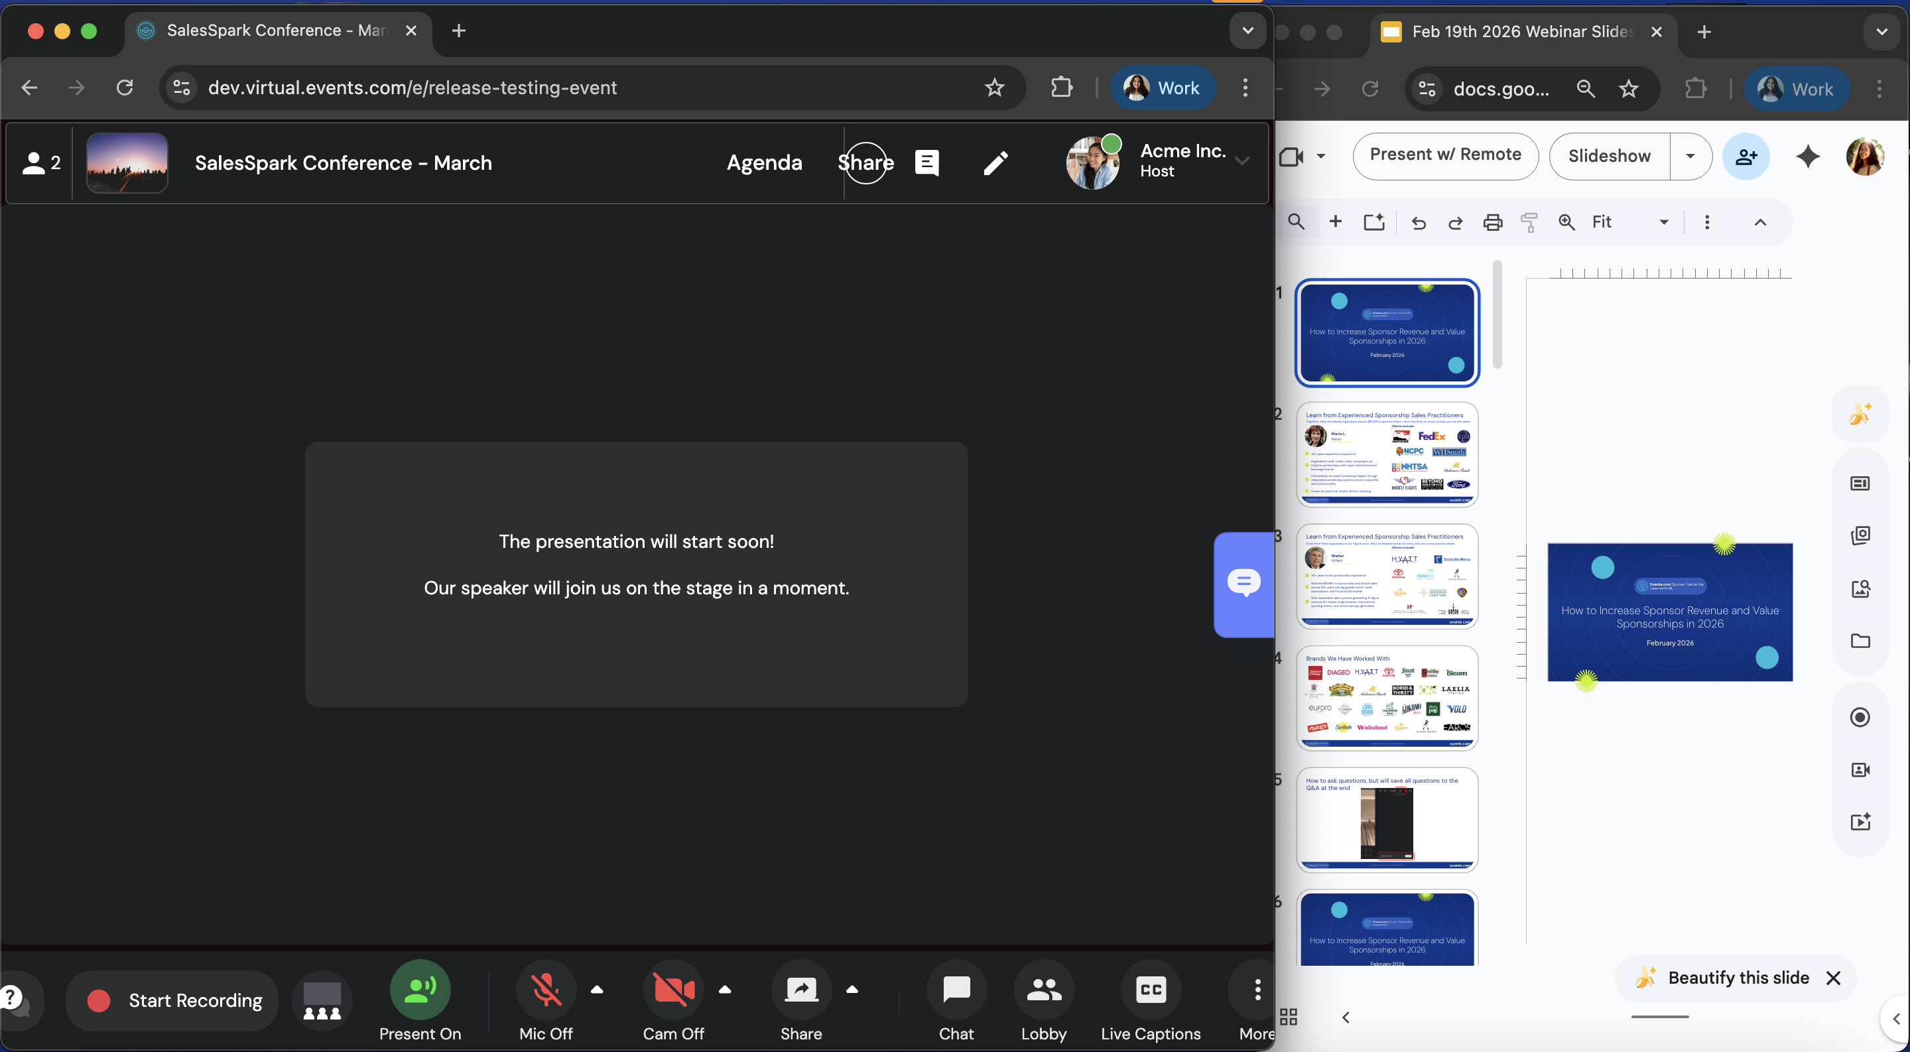Expand the Slideshow dropdown arrow
Viewport: 1910px width, 1052px height.
coord(1690,157)
